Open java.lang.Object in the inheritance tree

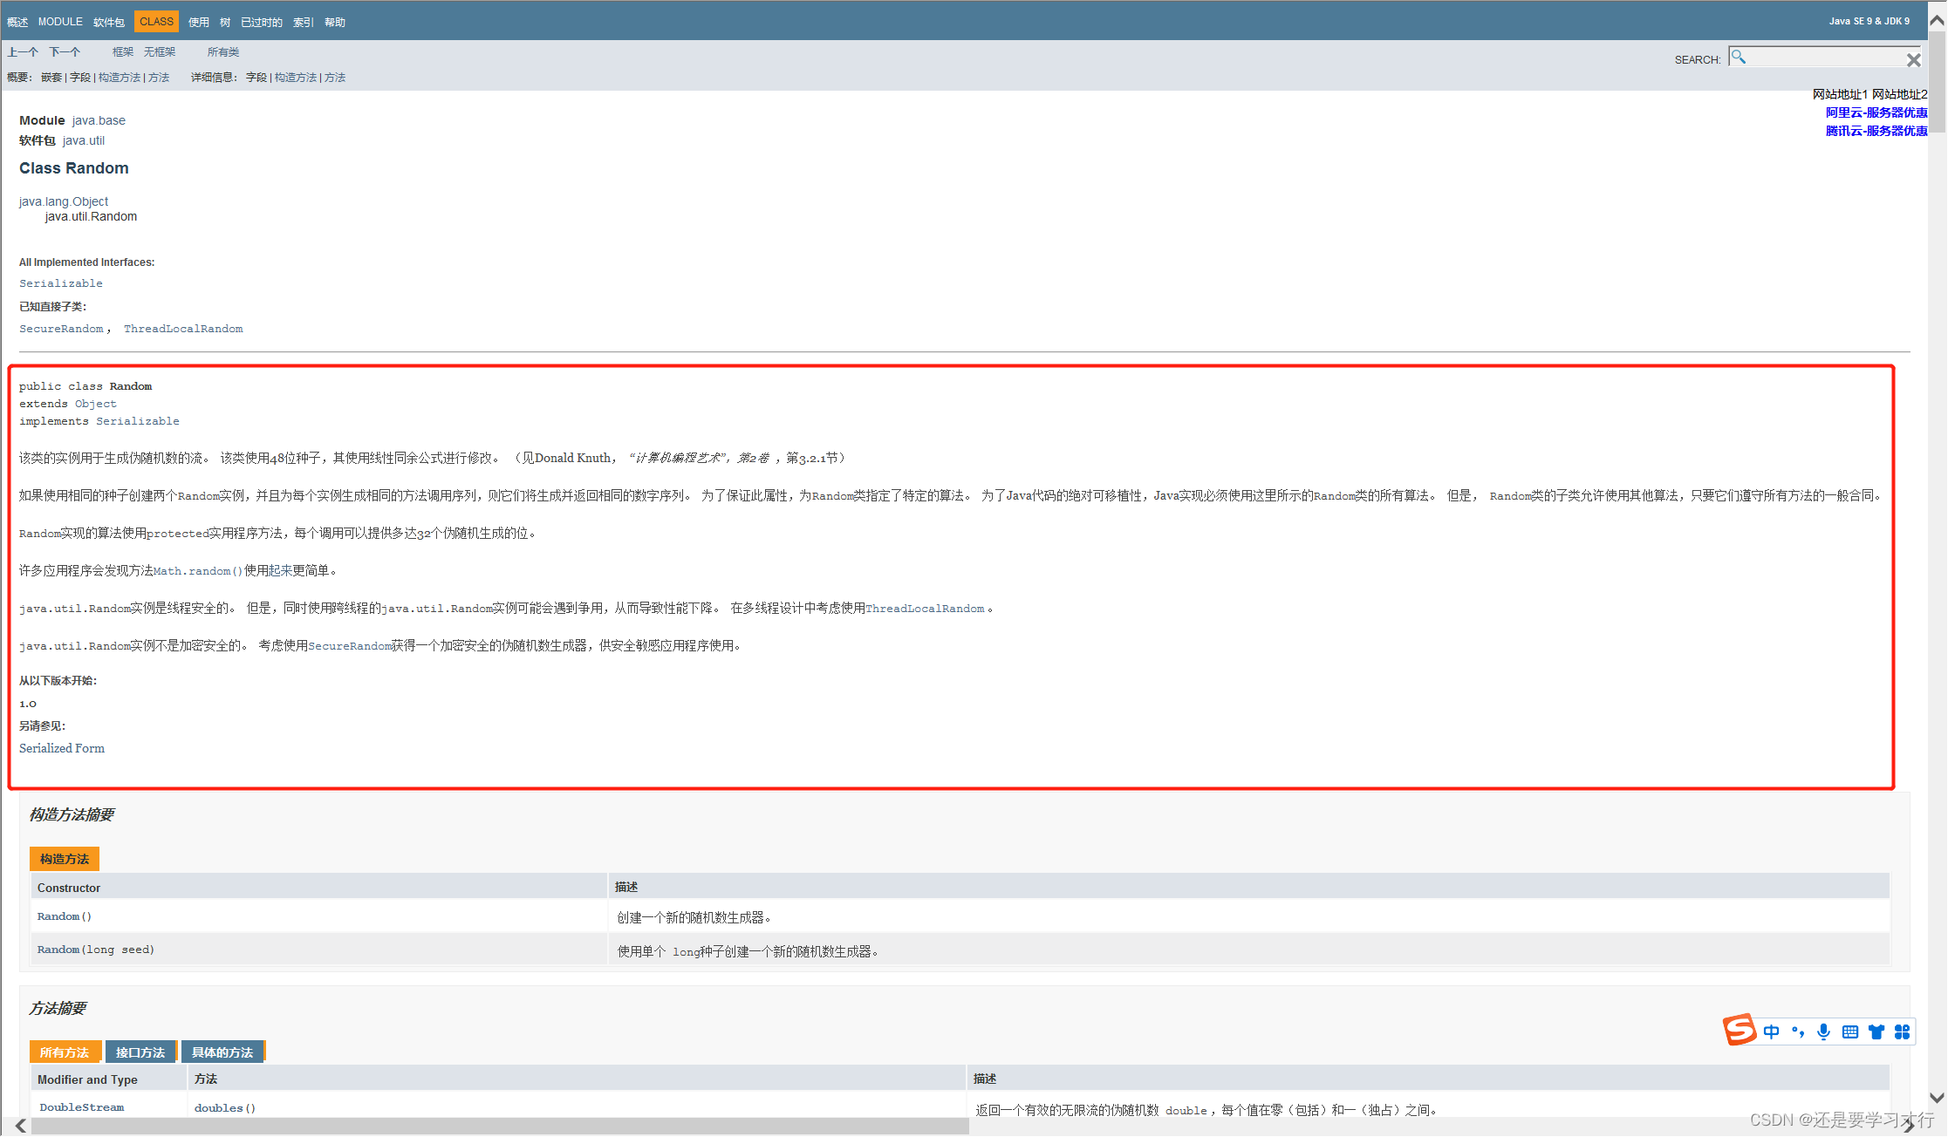[x=64, y=201]
